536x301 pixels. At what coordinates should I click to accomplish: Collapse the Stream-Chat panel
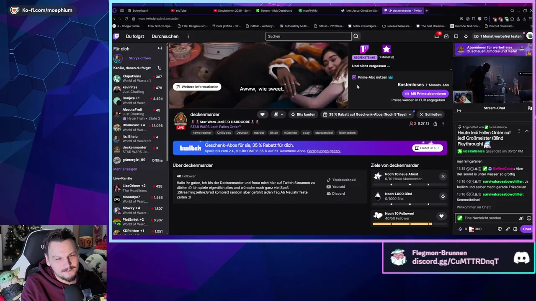(459, 111)
